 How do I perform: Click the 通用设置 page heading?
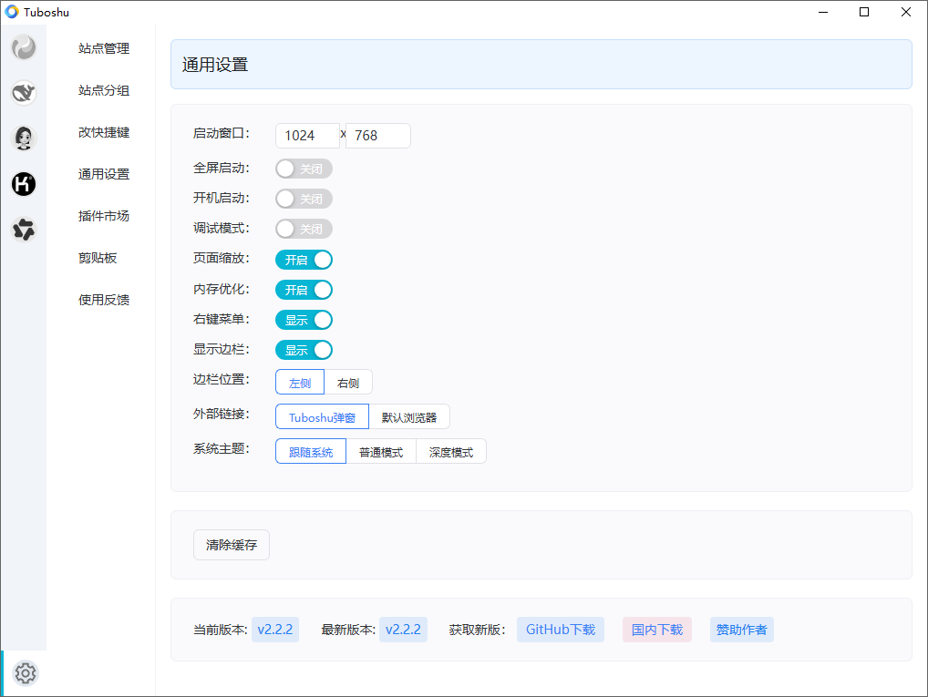tap(215, 65)
